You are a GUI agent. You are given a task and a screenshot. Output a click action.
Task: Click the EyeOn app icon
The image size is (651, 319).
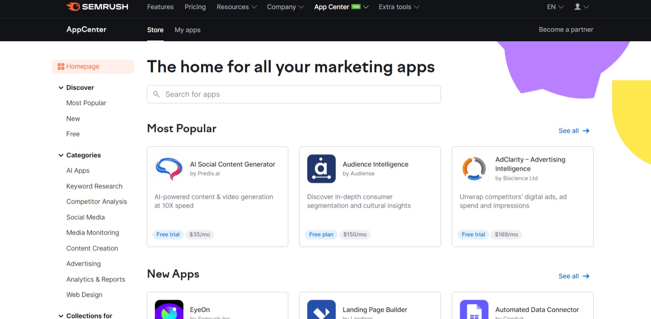tap(169, 309)
